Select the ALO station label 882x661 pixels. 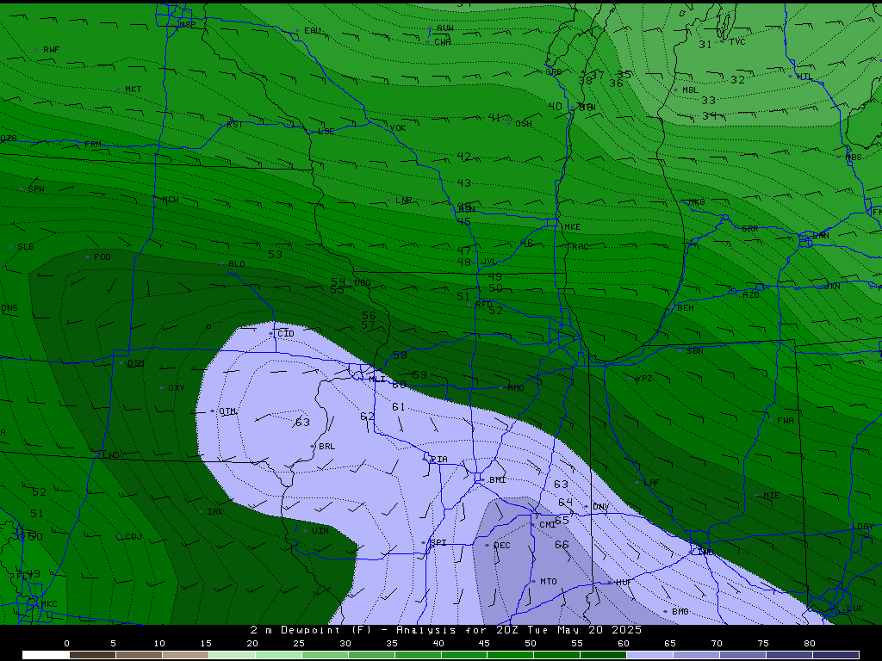pyautogui.click(x=237, y=264)
